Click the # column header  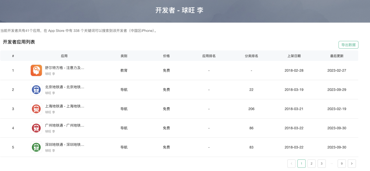point(13,56)
